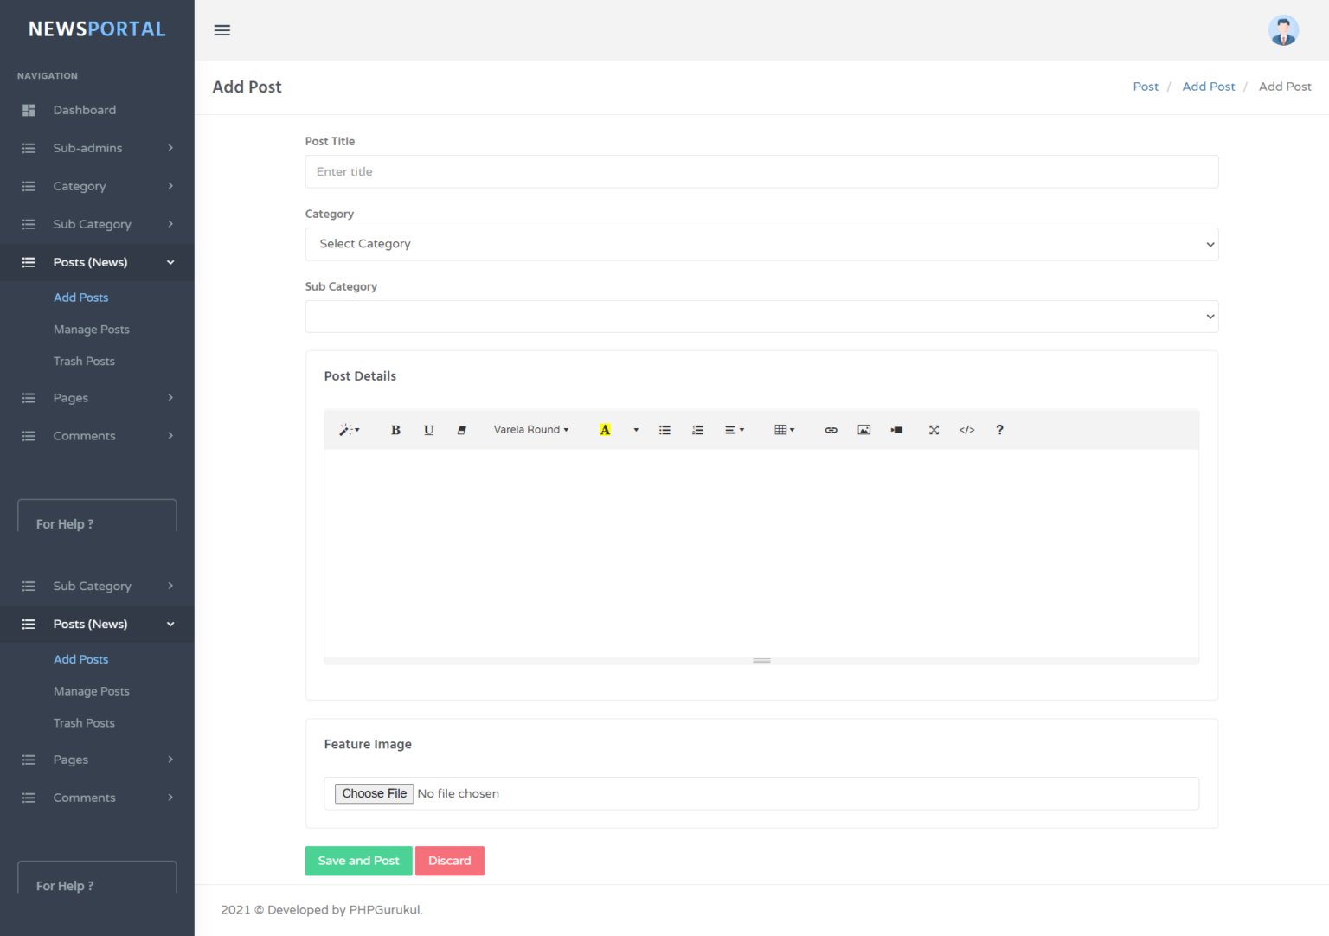The width and height of the screenshot is (1329, 936).
Task: Expand the Sub-admins sidebar section
Action: click(x=87, y=147)
